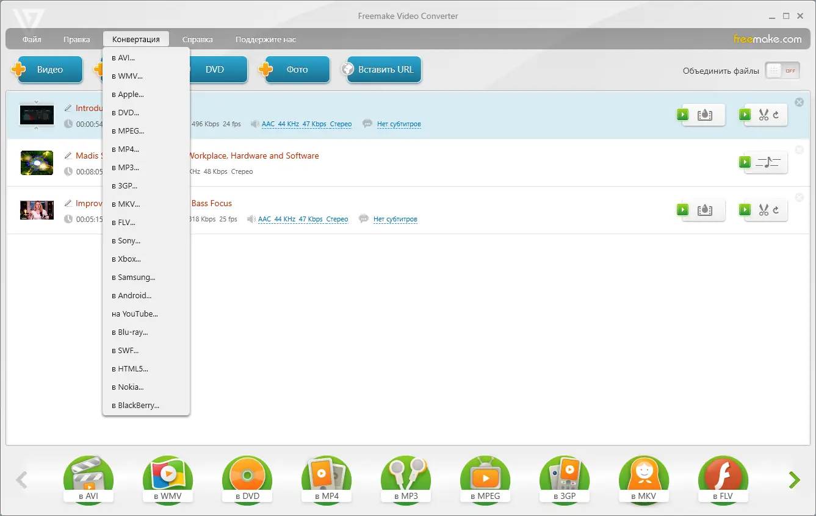The height and width of the screenshot is (516, 816).
Task: Open the film-droplet effects button in the Improv… row
Action: coord(701,210)
